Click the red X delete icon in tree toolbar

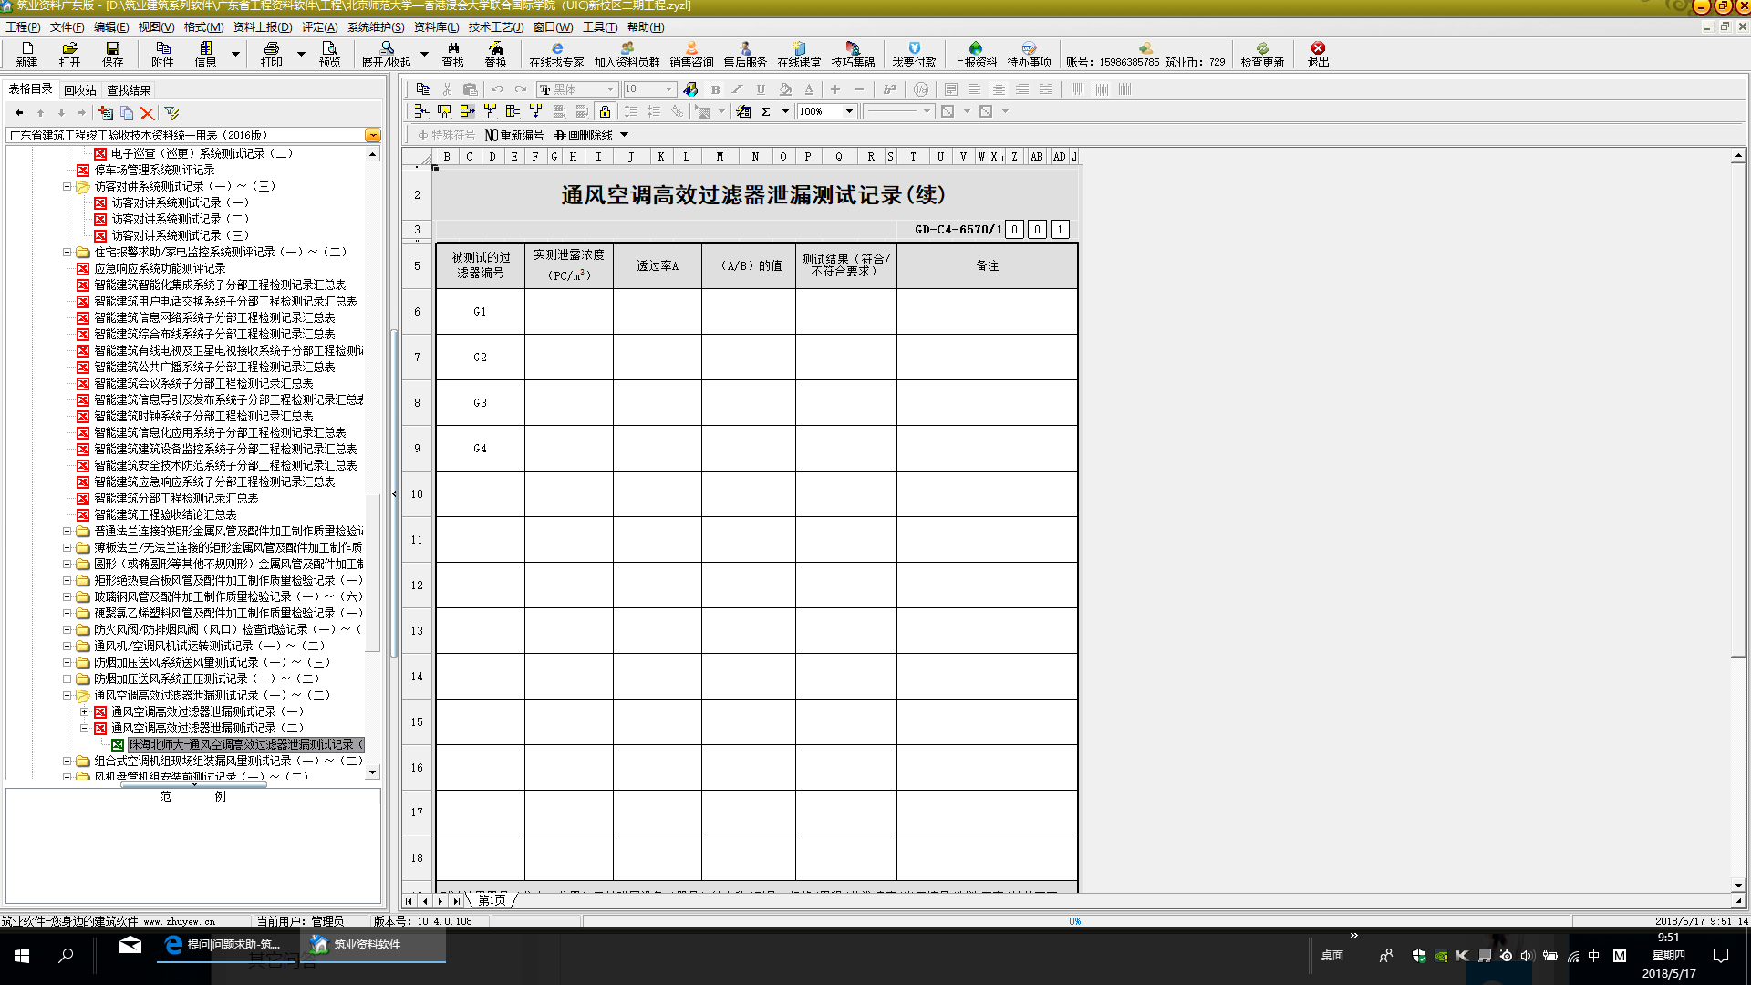coord(148,113)
